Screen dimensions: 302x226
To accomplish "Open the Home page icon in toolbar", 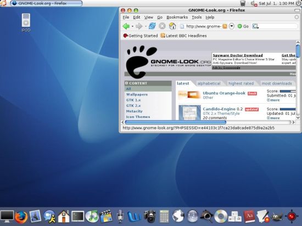I will 172,26.
